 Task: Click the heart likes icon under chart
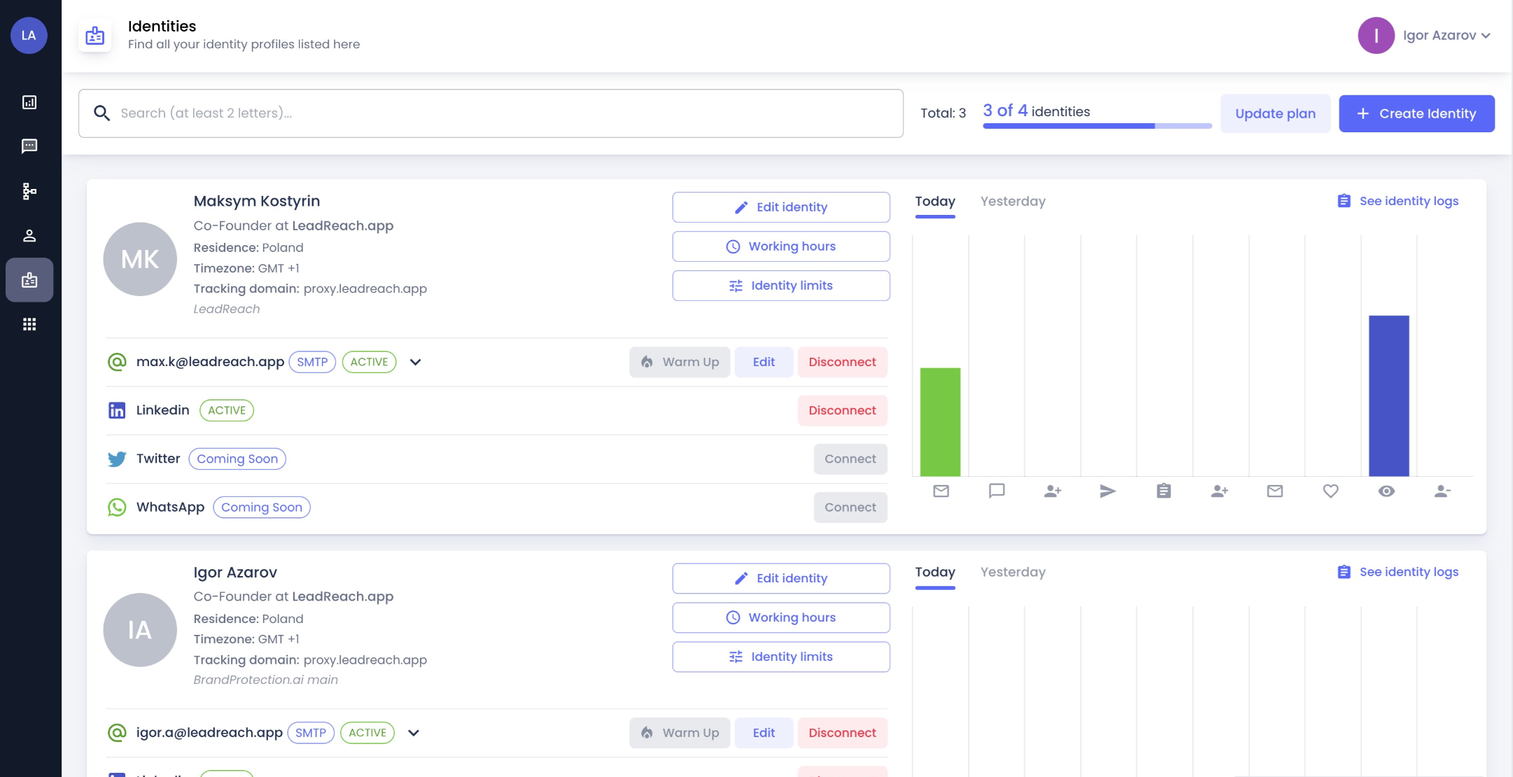(1330, 491)
